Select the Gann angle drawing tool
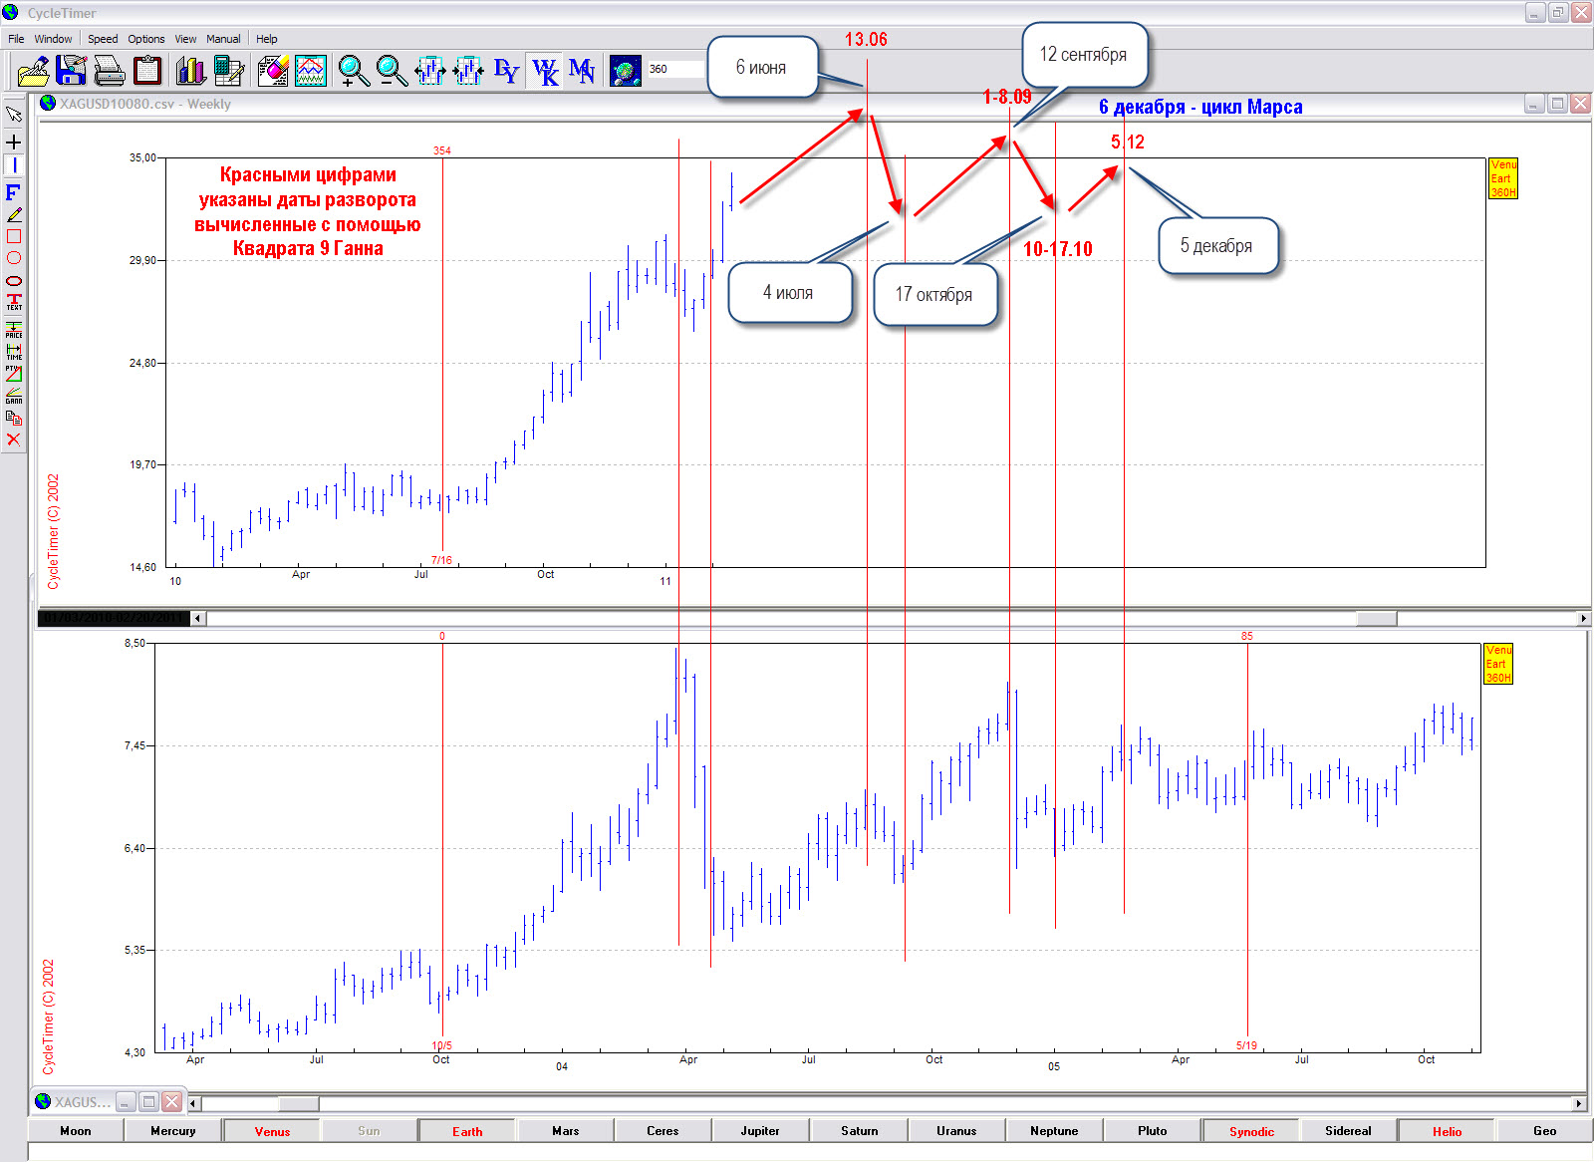1594x1162 pixels. (14, 396)
